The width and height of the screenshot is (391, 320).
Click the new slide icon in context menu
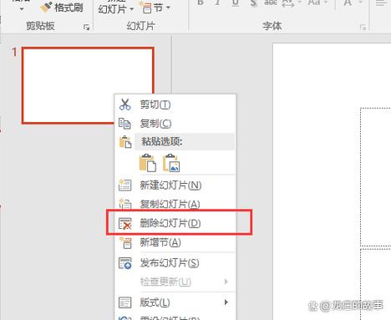pyautogui.click(x=124, y=185)
